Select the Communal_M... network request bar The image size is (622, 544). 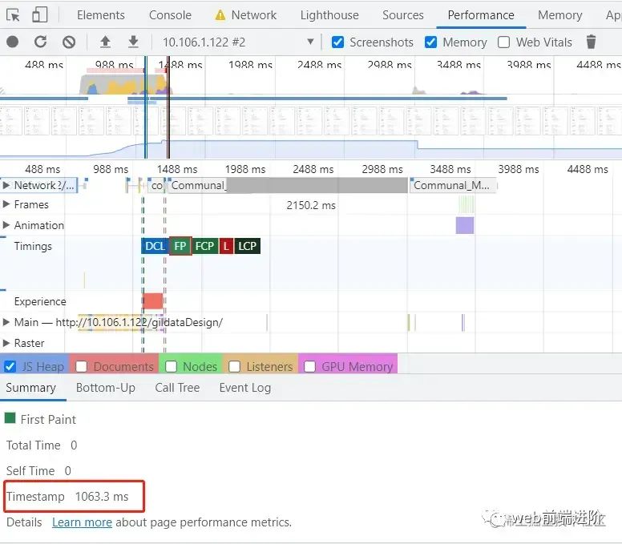(453, 185)
